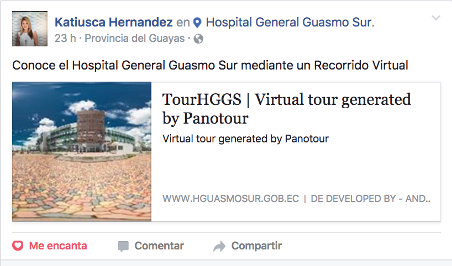
Task: Open the TourHGGS virtual tour title link
Action: 287,109
